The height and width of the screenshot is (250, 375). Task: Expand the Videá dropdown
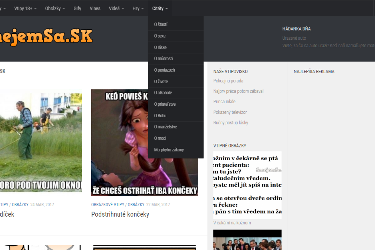(117, 8)
